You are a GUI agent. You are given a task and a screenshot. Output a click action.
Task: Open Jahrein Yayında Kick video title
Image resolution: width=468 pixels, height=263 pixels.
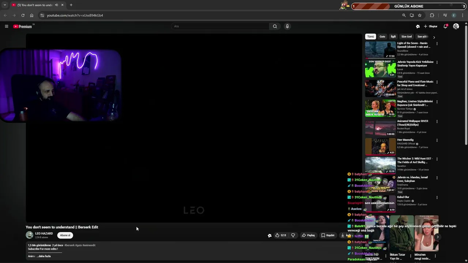[x=415, y=64]
